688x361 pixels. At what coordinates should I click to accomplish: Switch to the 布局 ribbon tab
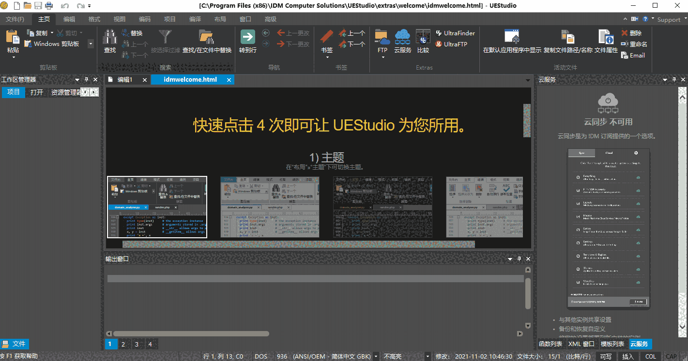[x=220, y=19]
